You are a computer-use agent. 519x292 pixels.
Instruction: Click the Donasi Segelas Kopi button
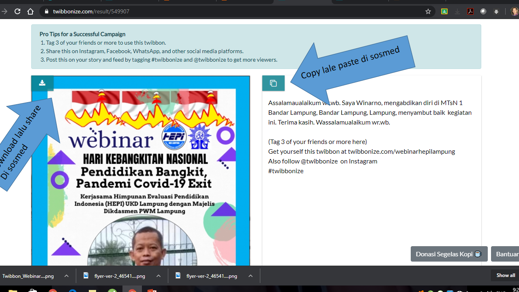click(449, 253)
